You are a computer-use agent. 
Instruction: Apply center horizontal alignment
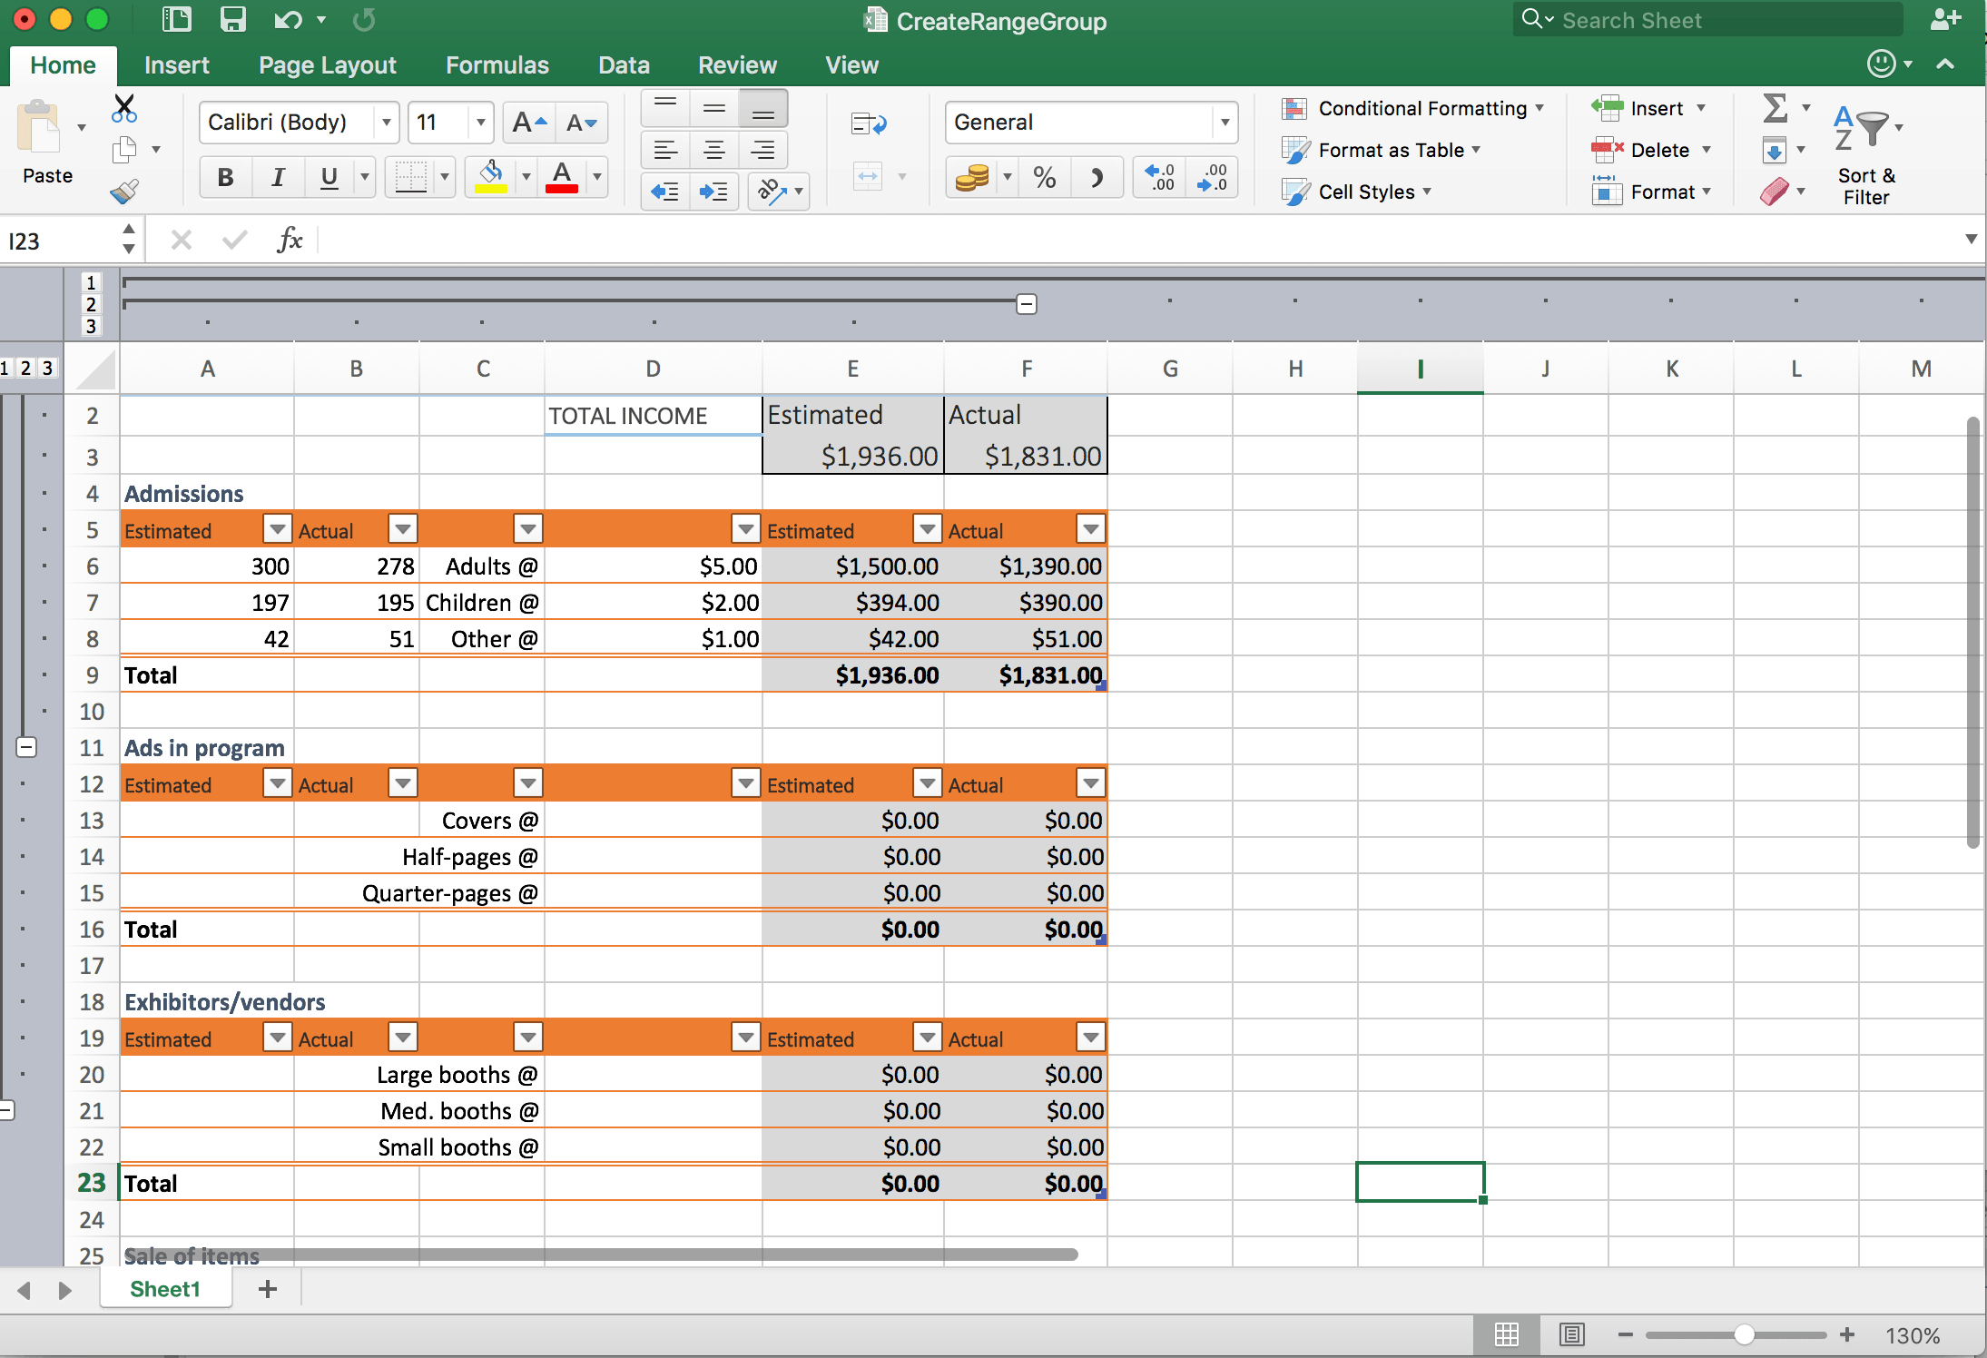(714, 150)
